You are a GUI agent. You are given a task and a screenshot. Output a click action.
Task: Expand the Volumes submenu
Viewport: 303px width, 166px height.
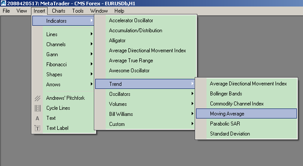[x=145, y=104]
